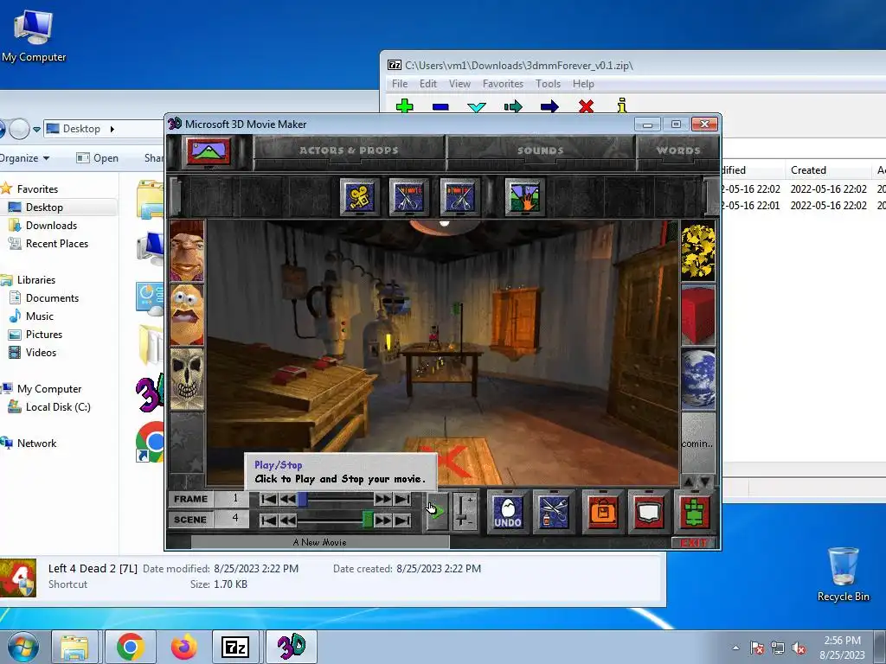Select the first scissors scene tool
The width and height of the screenshot is (886, 664).
(x=409, y=197)
